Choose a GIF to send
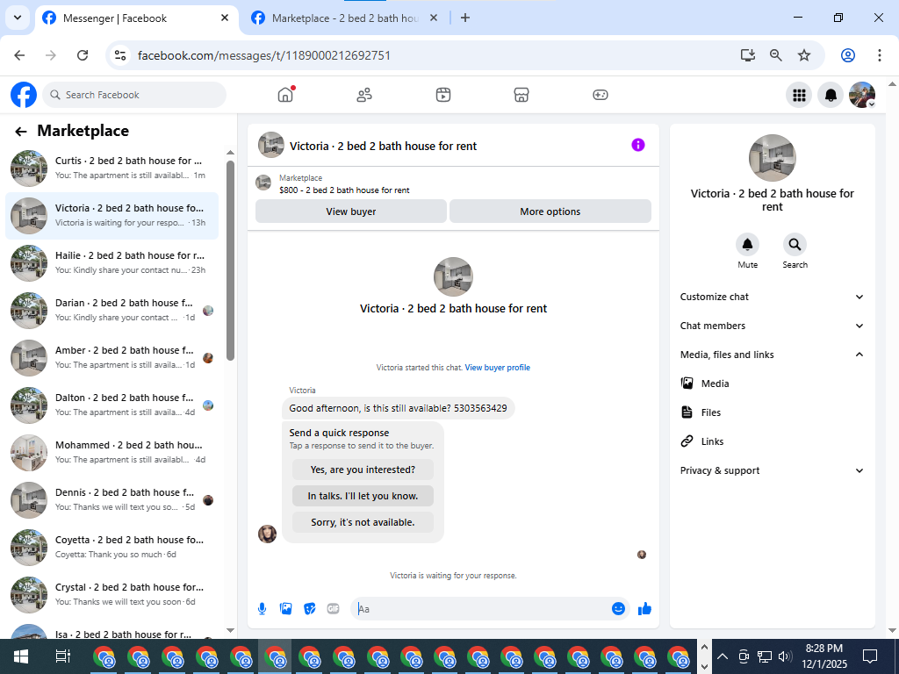This screenshot has width=899, height=674. [333, 609]
